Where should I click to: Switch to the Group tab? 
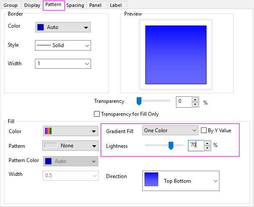(x=11, y=5)
